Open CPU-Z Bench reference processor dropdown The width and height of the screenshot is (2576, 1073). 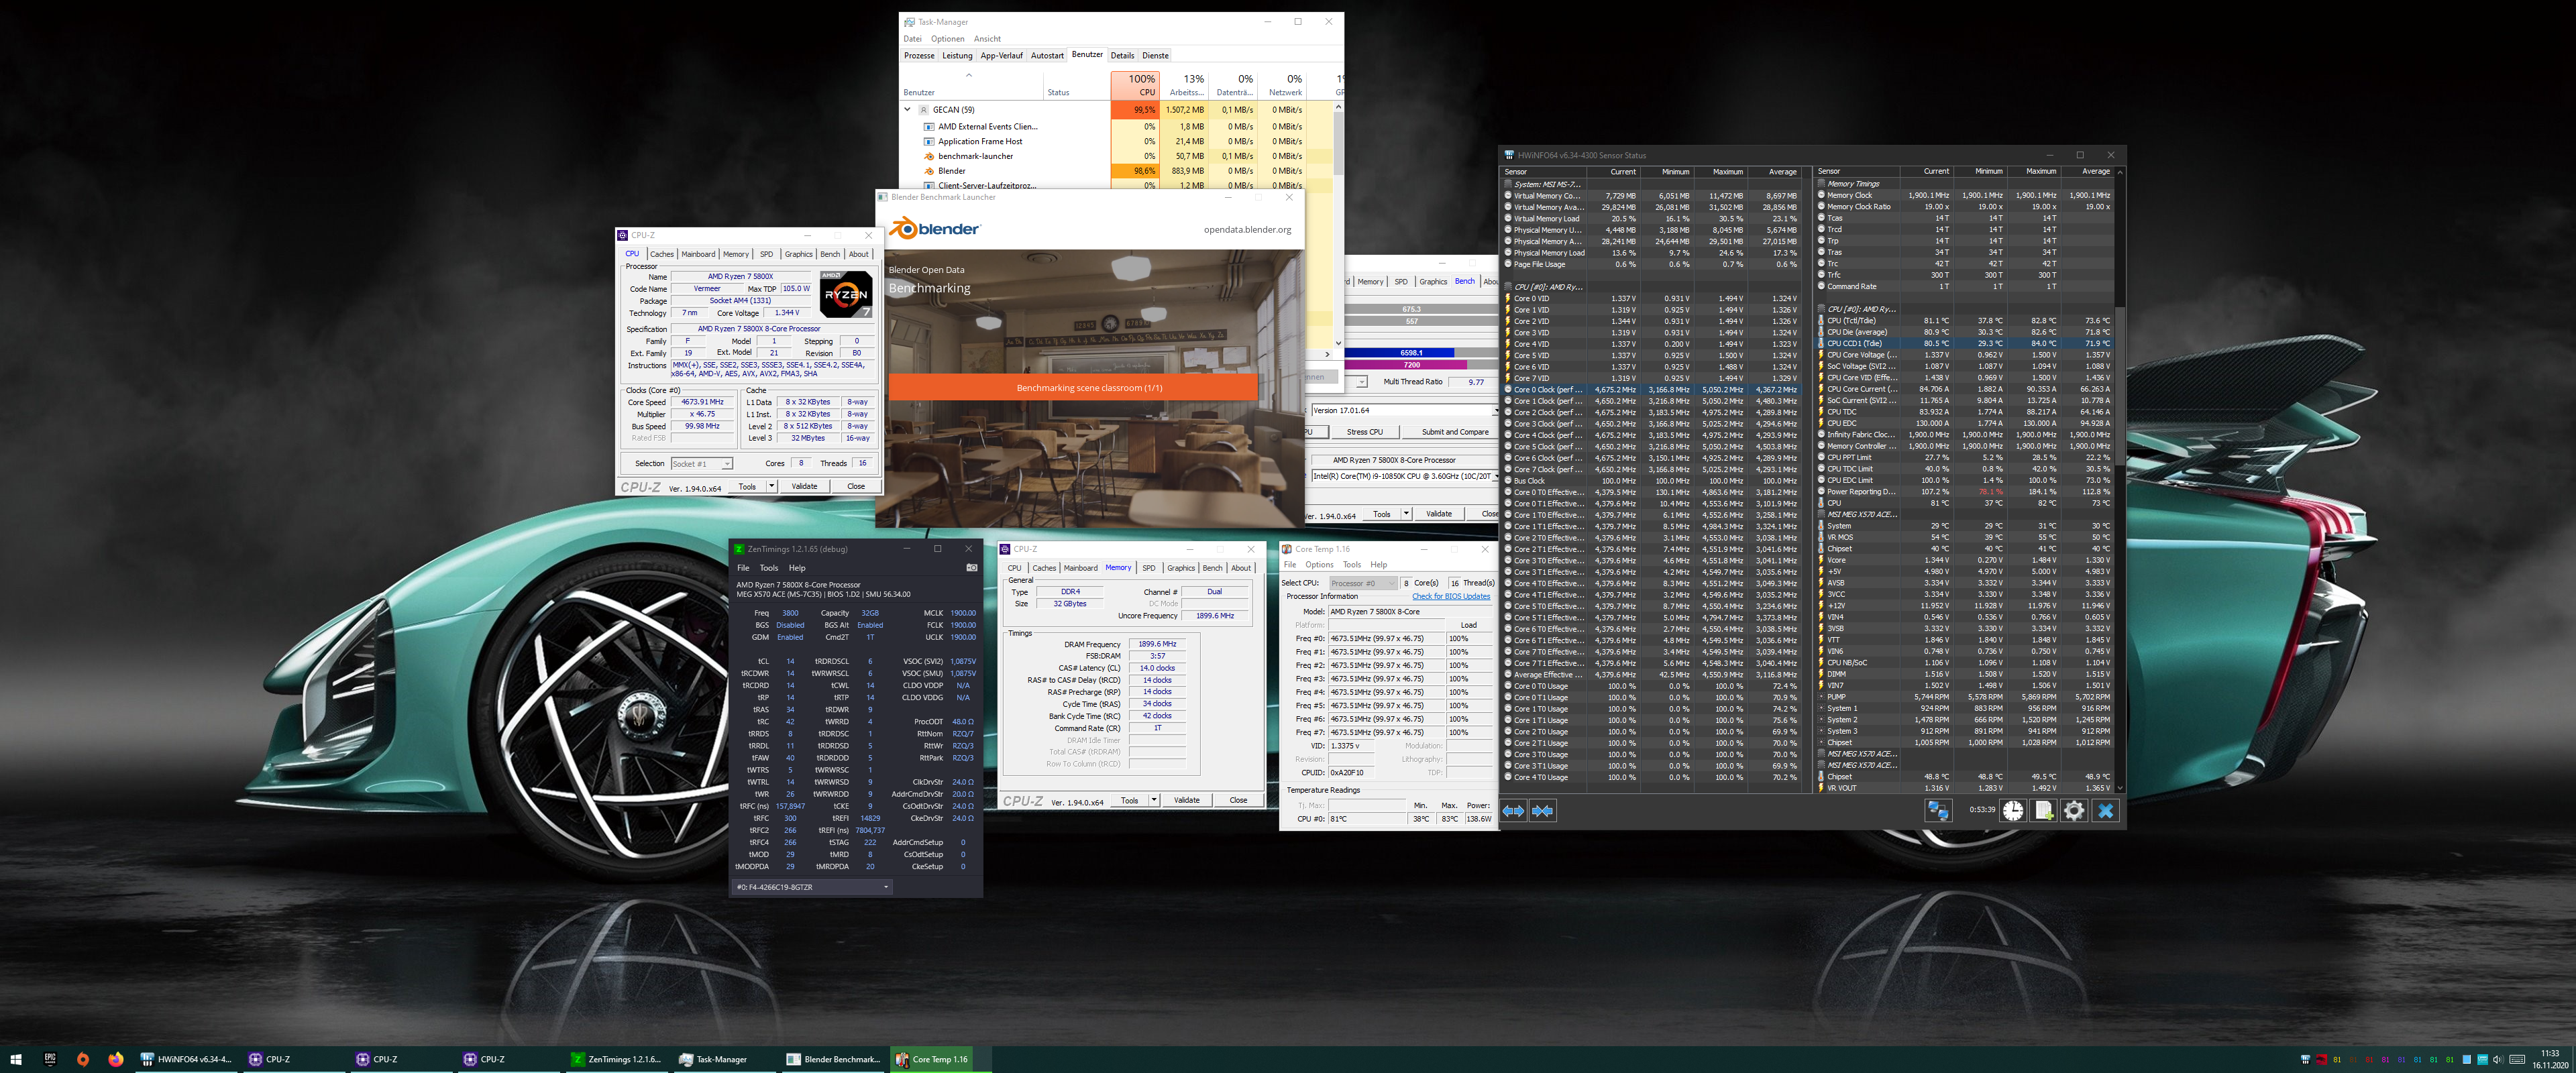(1404, 476)
